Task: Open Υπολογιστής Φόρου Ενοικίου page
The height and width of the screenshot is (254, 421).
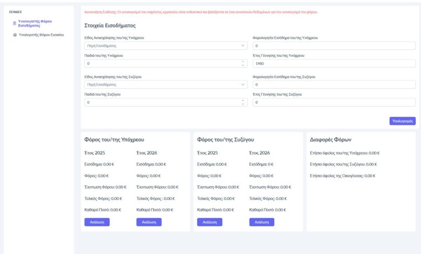Action: (42, 35)
